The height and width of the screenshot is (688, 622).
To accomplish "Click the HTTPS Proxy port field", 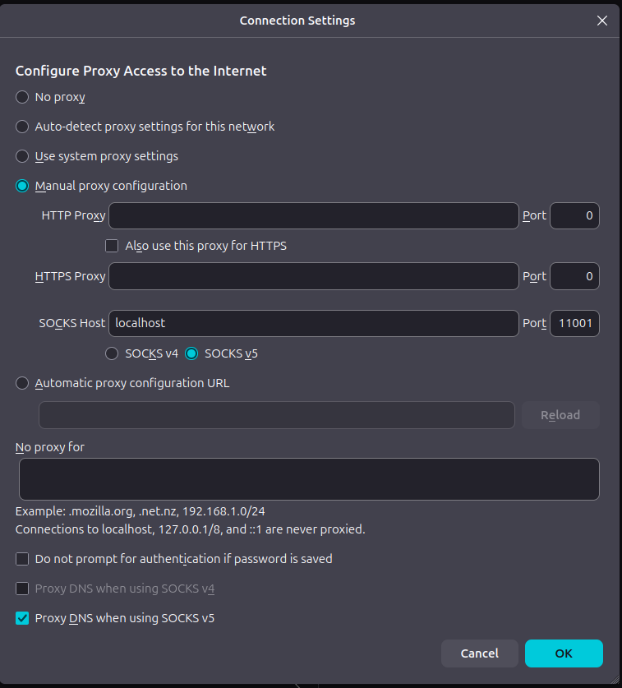I will (x=574, y=276).
